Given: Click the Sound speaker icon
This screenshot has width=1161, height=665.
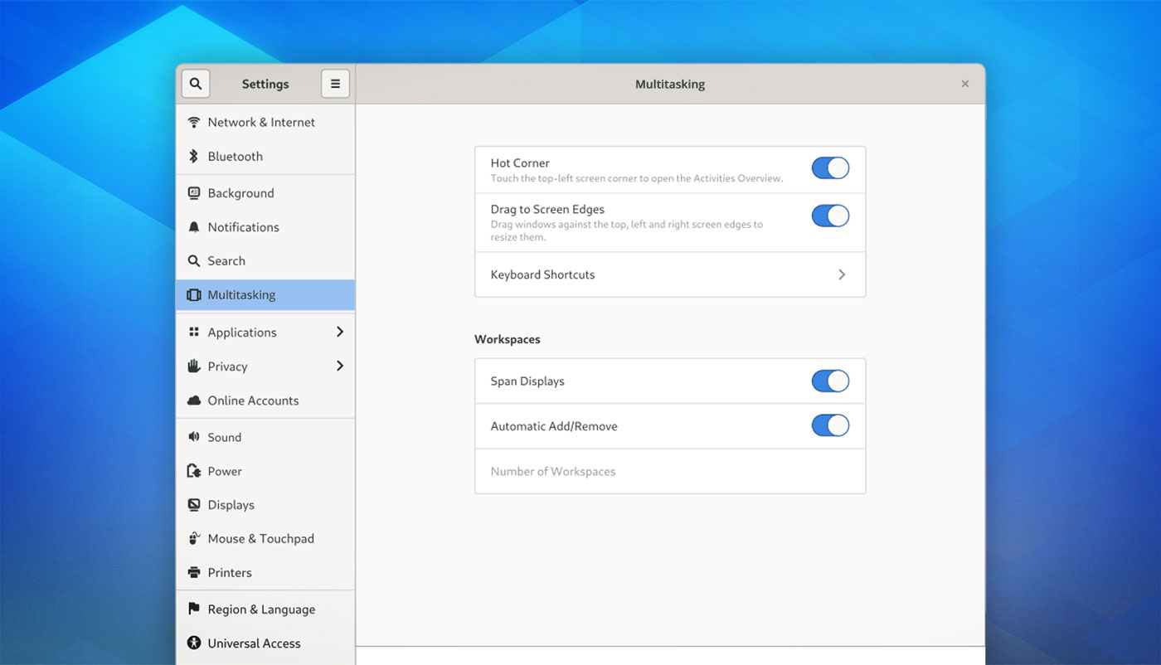Looking at the screenshot, I should (x=193, y=437).
